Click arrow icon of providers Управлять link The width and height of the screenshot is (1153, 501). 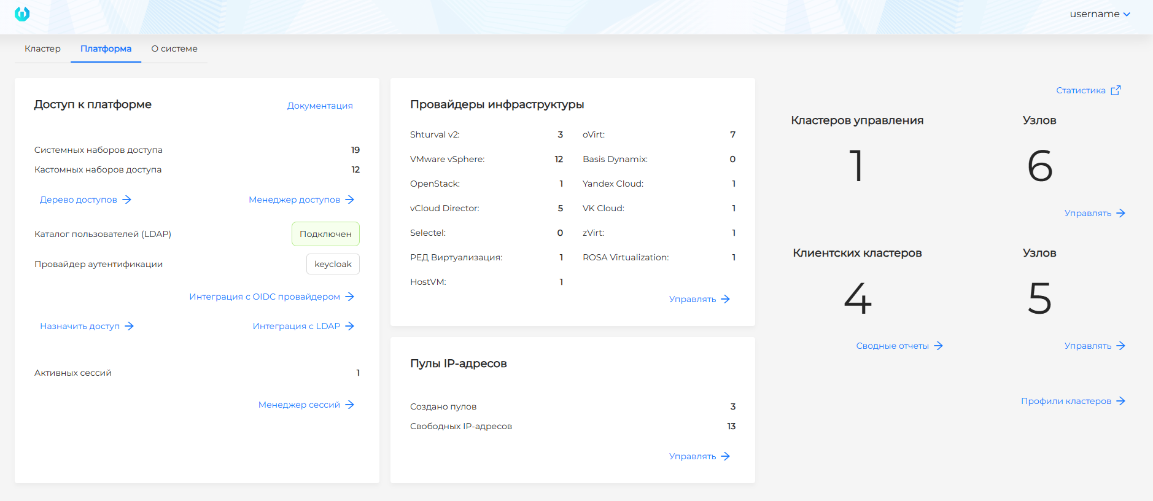point(725,299)
